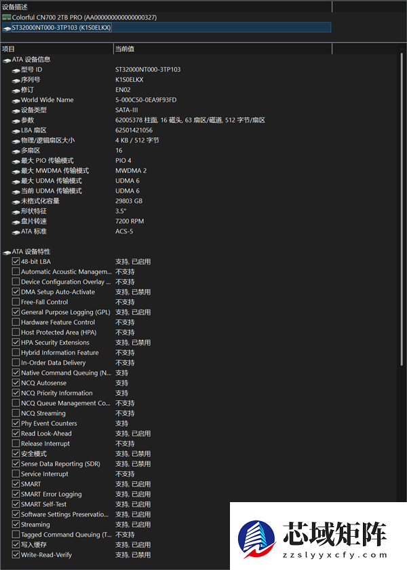Toggle the Automatic Acoustic Management checkbox
The image size is (407, 570).
click(16, 271)
